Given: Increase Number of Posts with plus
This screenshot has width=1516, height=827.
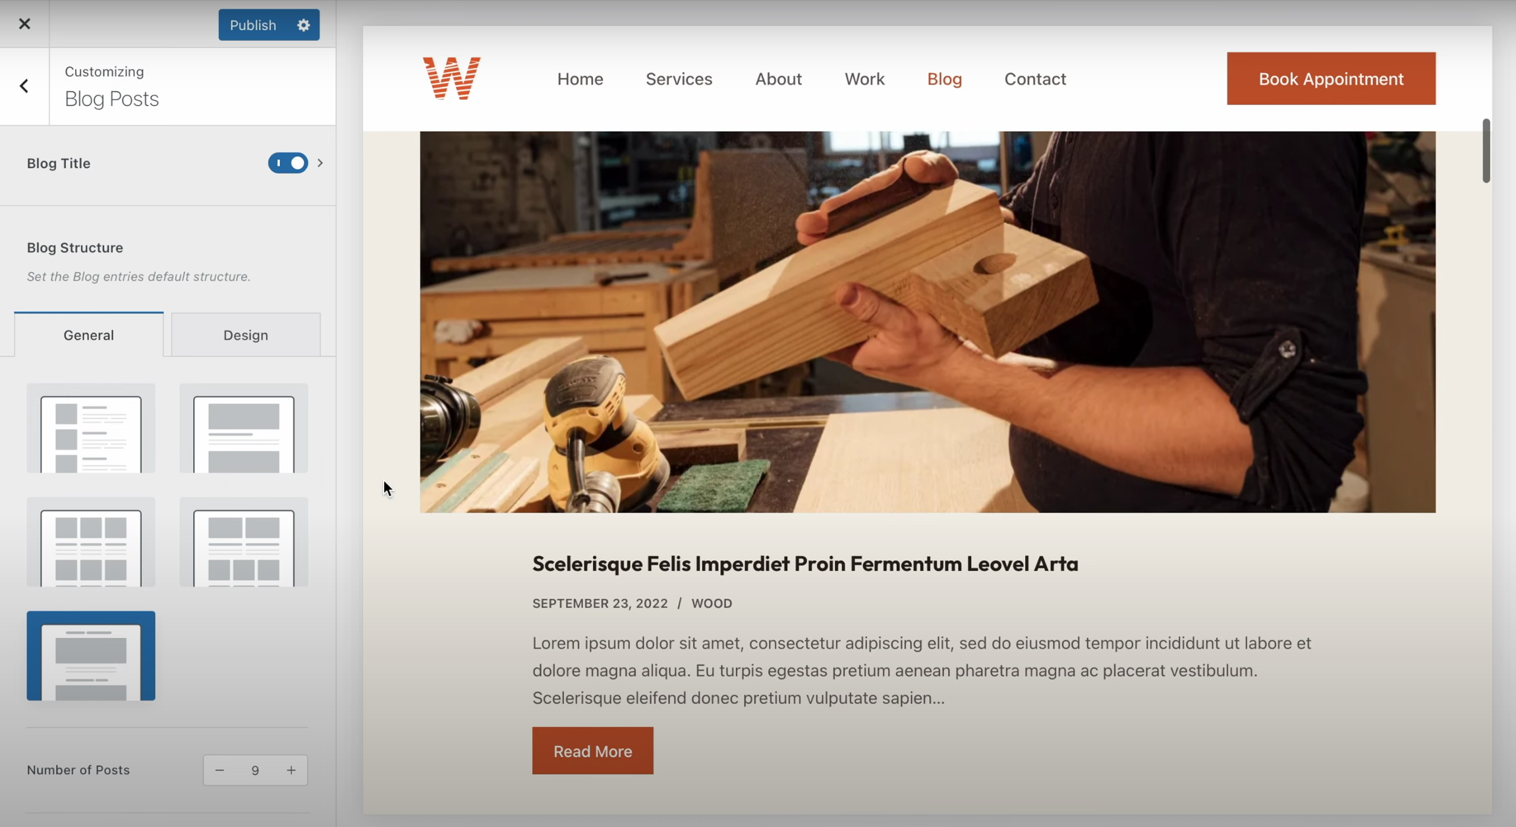Looking at the screenshot, I should coord(291,770).
